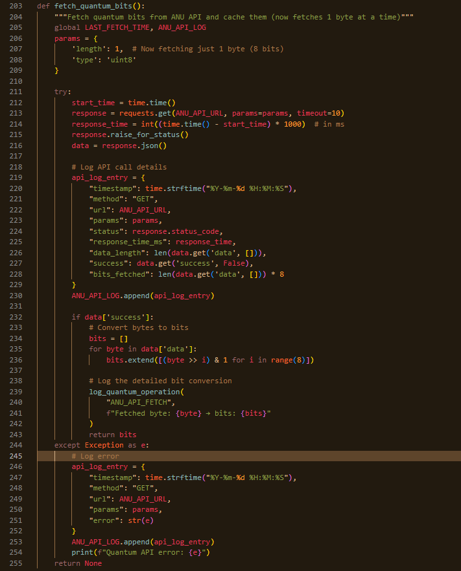This screenshot has height=571, width=461.
Task: Click response.raise_for_status() call
Action: click(130, 134)
